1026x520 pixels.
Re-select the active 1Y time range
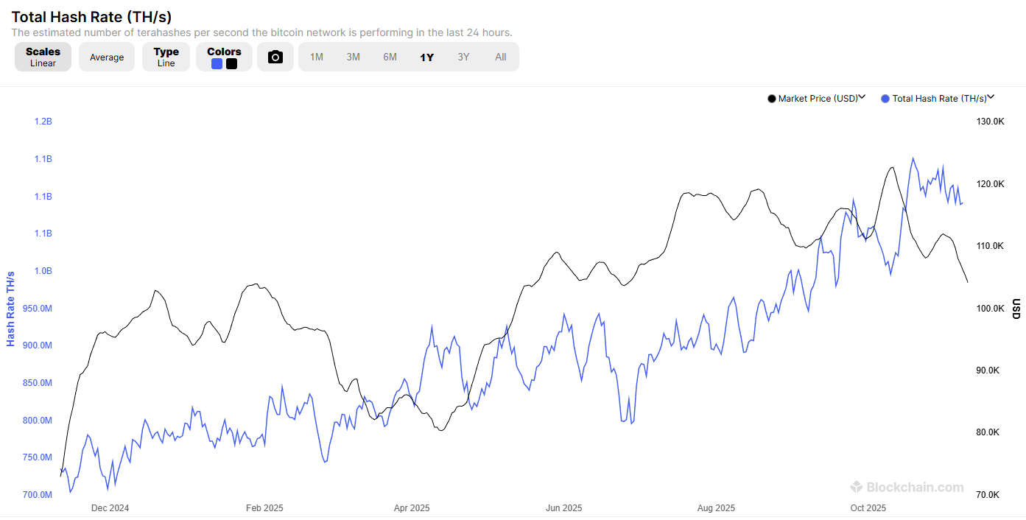click(427, 57)
